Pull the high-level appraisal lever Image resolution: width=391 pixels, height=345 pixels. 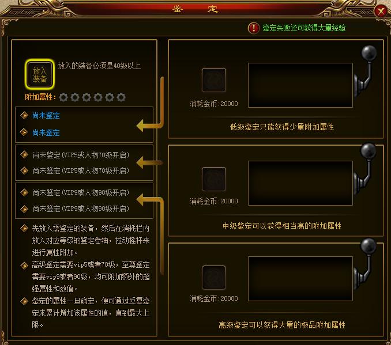click(x=366, y=264)
